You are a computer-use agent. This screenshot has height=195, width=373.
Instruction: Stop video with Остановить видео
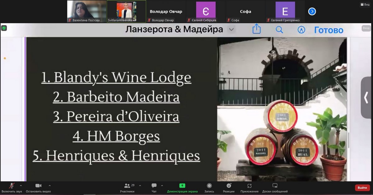[38, 188]
